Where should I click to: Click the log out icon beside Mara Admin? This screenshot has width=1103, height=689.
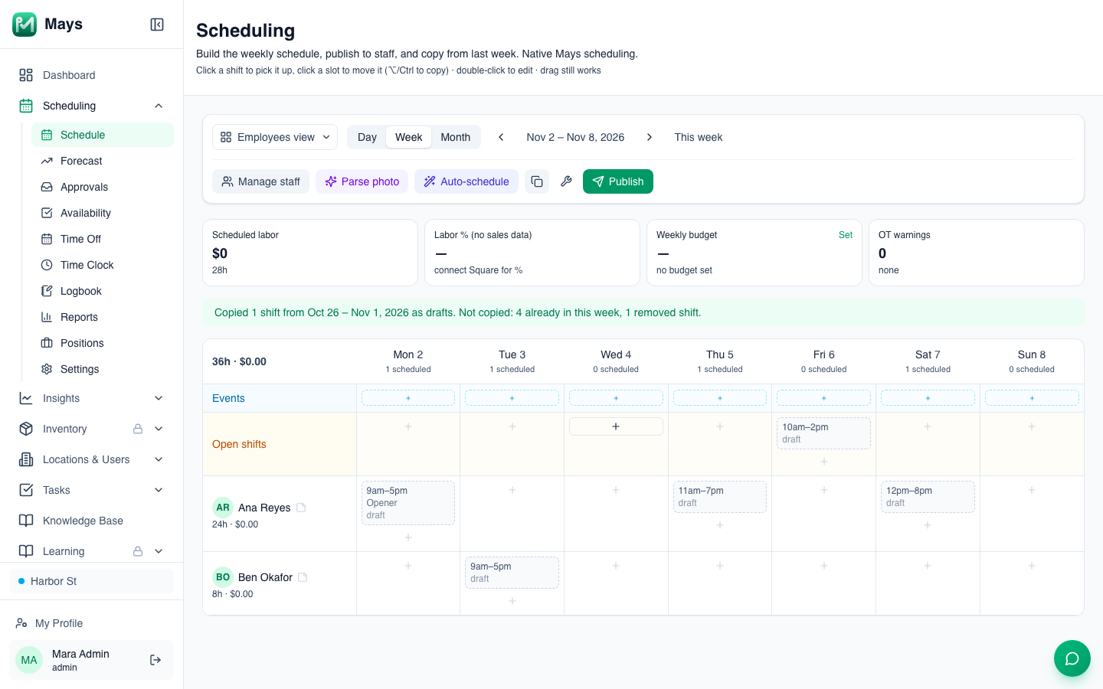tap(155, 660)
